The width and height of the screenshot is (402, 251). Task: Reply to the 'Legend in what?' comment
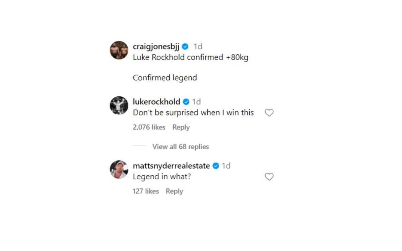click(x=174, y=191)
